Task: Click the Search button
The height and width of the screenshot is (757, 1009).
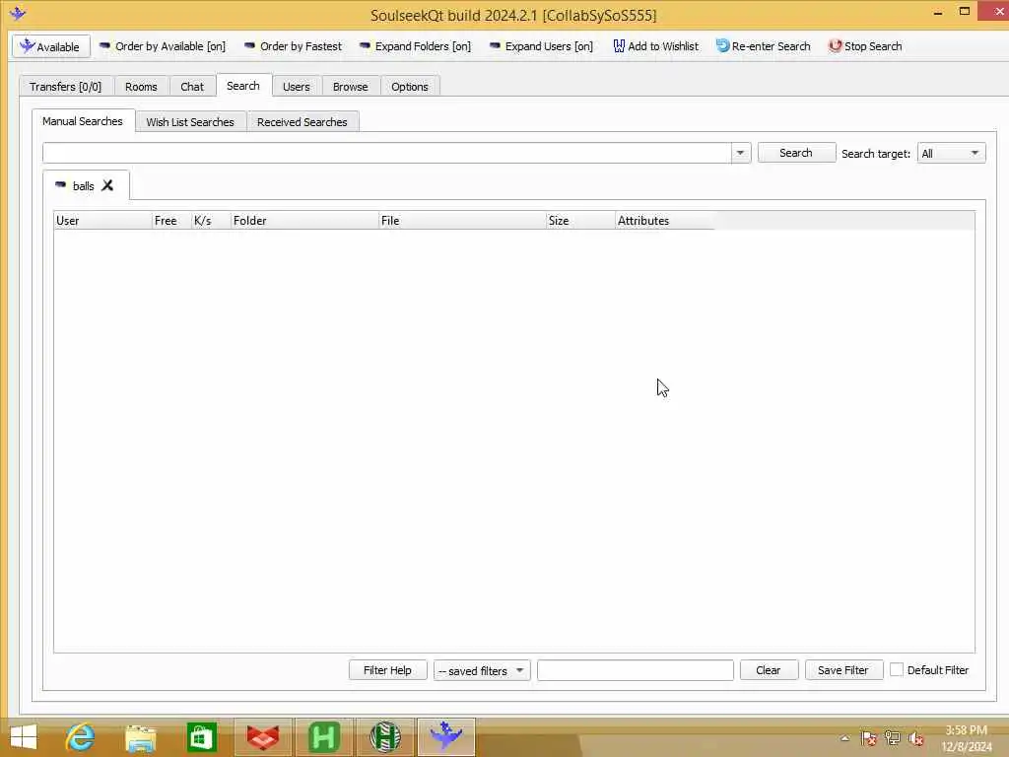Action: (796, 153)
